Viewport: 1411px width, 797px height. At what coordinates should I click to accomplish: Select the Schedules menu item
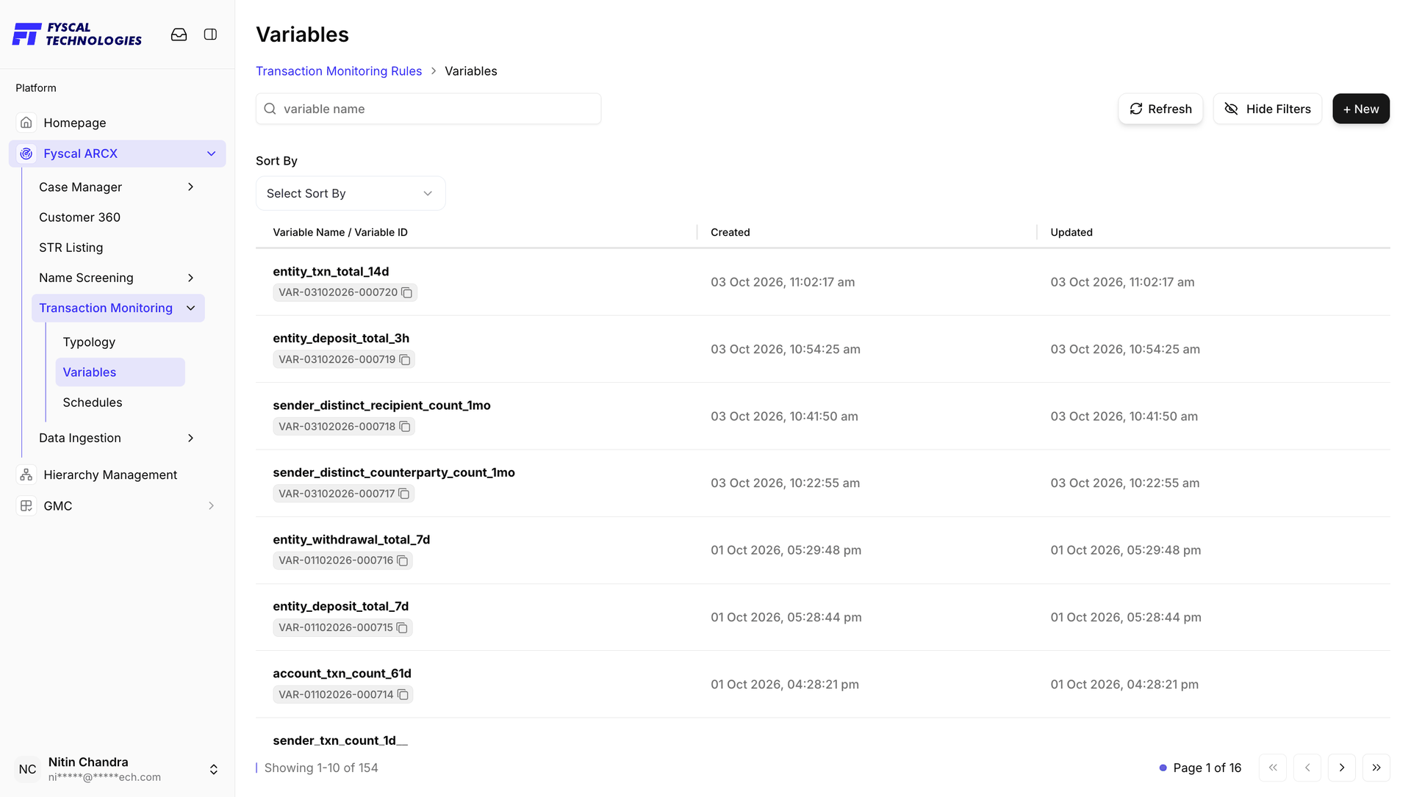(x=93, y=403)
